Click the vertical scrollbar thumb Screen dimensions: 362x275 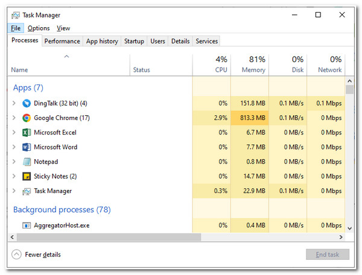click(x=349, y=89)
